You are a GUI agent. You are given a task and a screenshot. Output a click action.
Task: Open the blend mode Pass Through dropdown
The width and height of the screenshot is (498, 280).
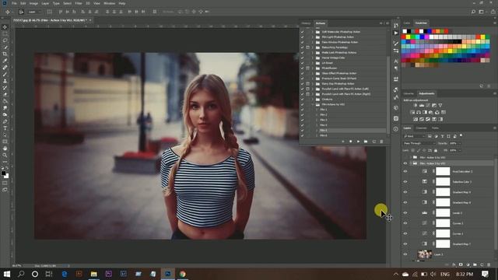point(419,143)
